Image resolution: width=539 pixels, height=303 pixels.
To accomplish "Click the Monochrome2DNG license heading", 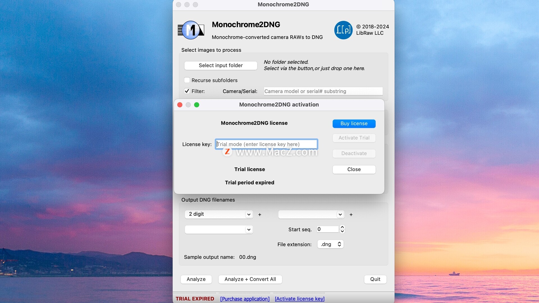I will [x=254, y=123].
